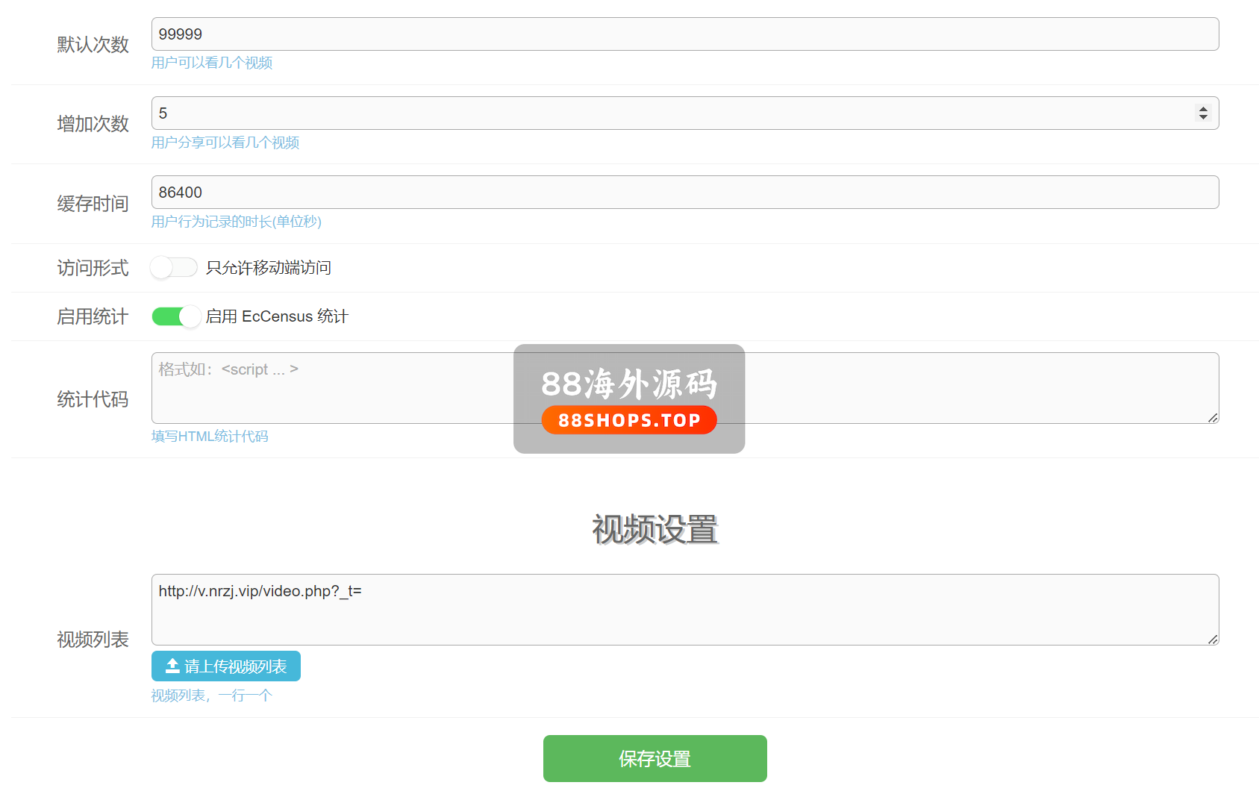
Task: Click the 填写HTML统计代码 hint text
Action: tap(210, 437)
